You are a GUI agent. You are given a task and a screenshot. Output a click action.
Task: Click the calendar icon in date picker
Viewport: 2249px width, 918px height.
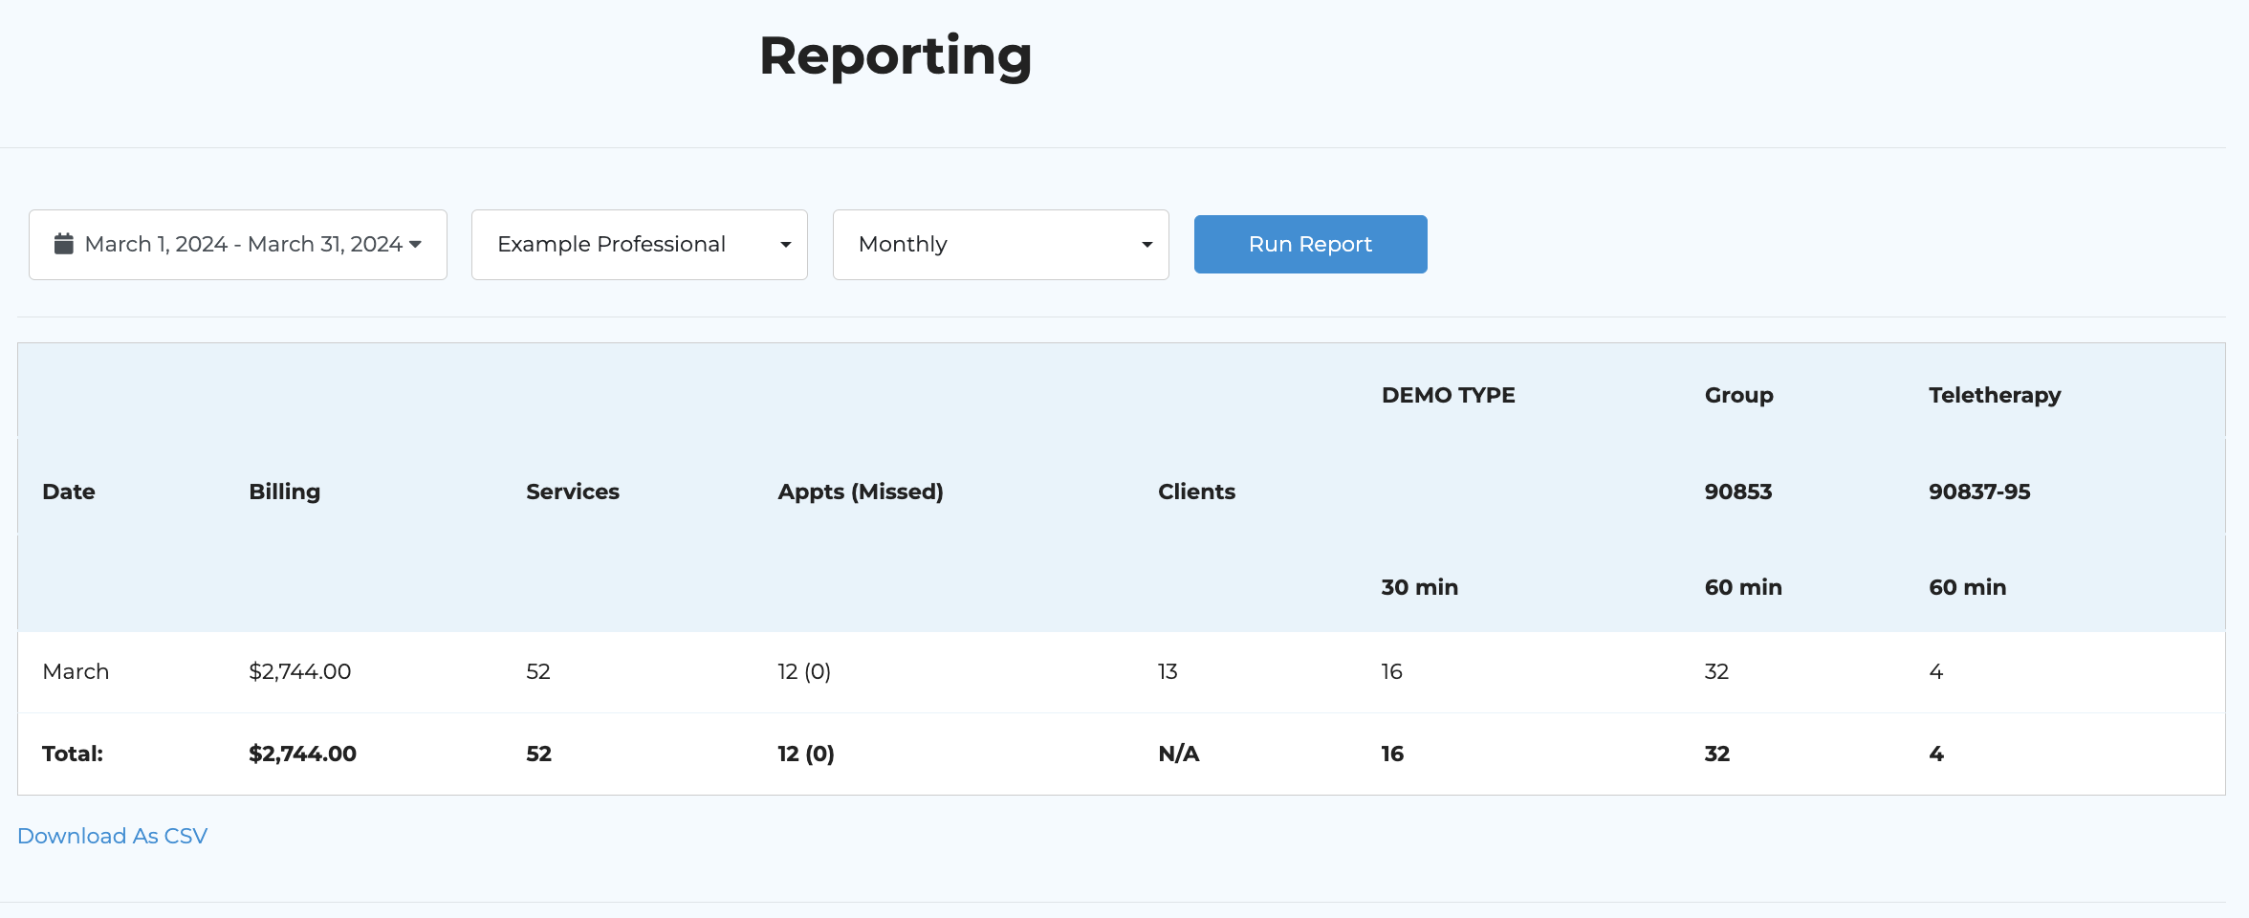64,244
